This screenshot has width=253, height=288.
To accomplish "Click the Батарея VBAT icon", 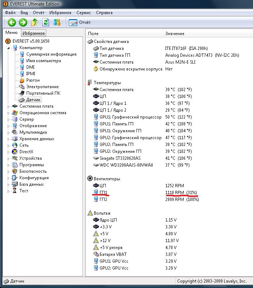I will (x=96, y=254).
